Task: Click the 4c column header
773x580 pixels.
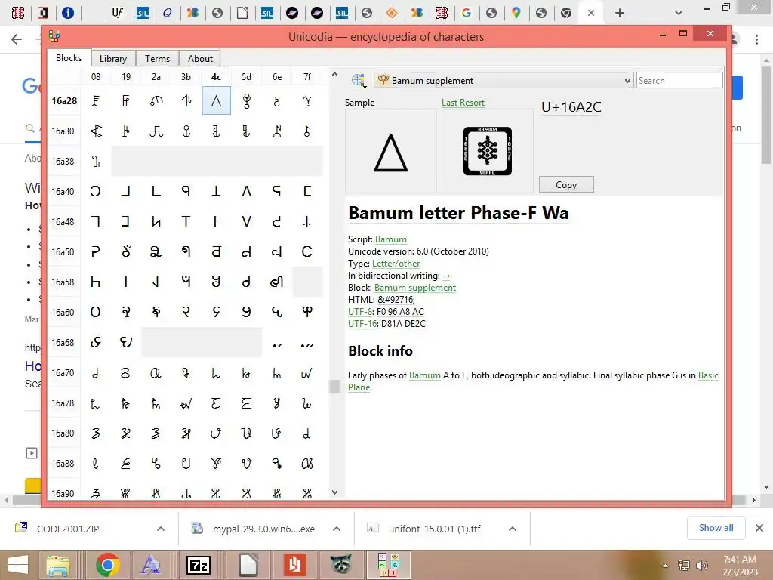Action: [x=216, y=76]
